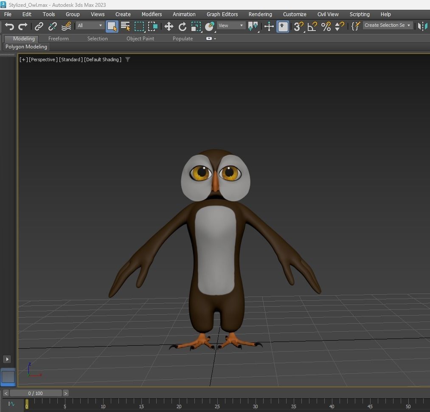Open the Civil View menu

click(328, 14)
